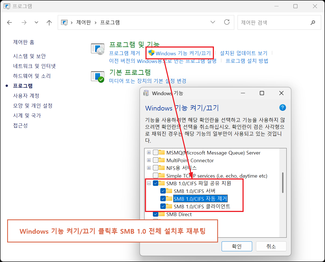Click 프로그램 설치 방법 link
The image size is (325, 262).
pyautogui.click(x=247, y=61)
